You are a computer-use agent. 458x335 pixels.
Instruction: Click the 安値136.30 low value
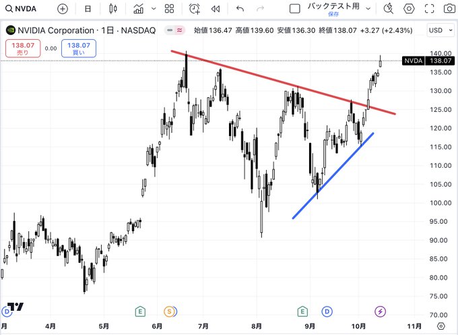point(296,30)
